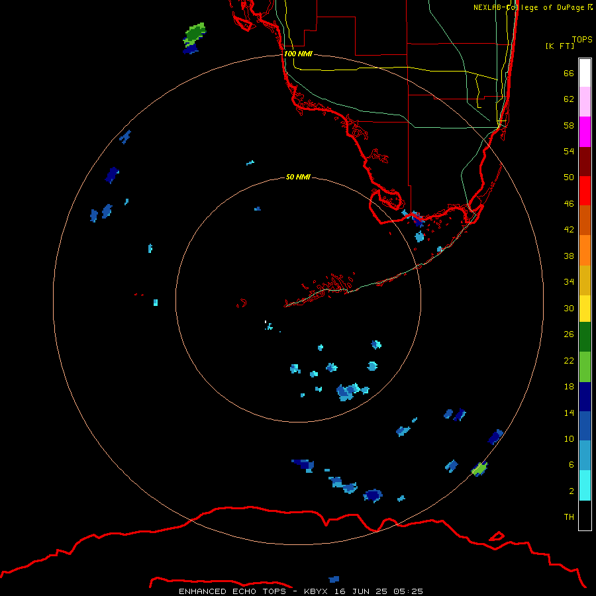Click the "34" legend value

(569, 282)
